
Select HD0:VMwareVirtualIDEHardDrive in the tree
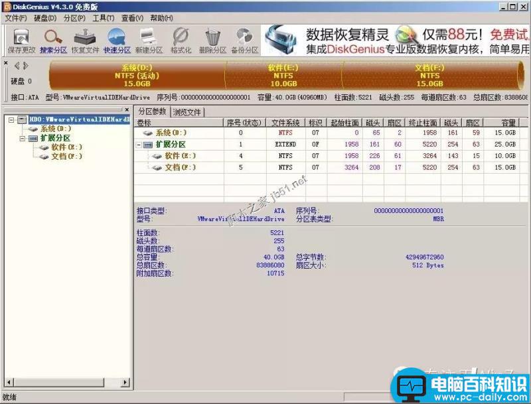pos(79,119)
